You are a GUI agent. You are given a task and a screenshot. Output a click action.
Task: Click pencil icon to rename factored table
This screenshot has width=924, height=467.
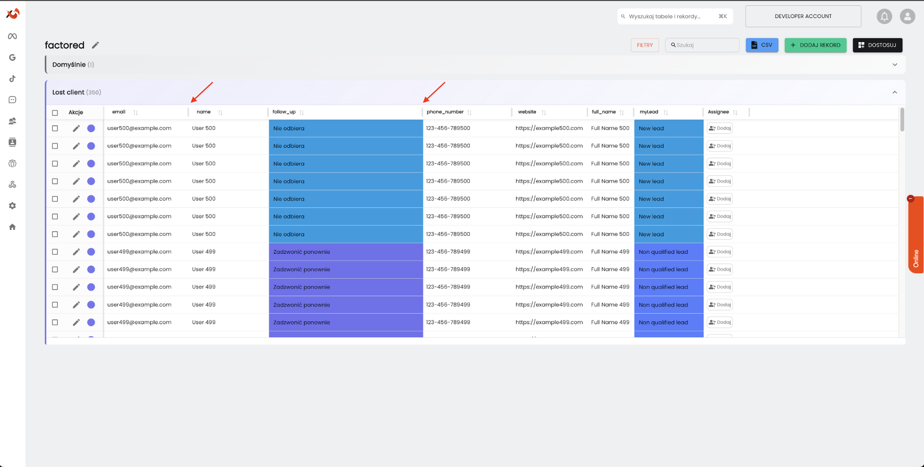point(95,45)
